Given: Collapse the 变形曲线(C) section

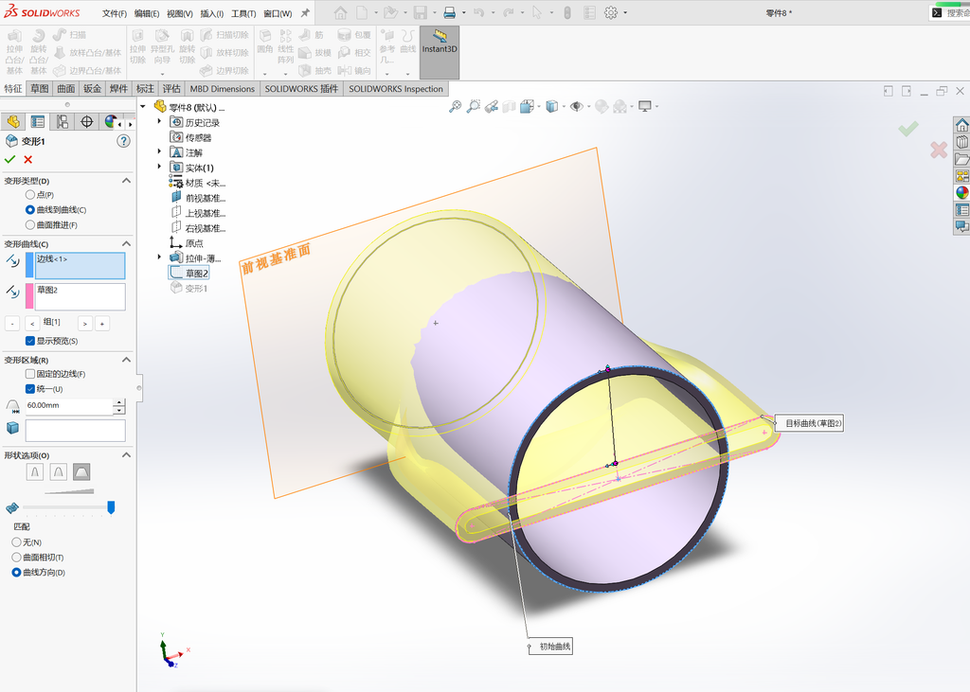Looking at the screenshot, I should click(x=126, y=243).
